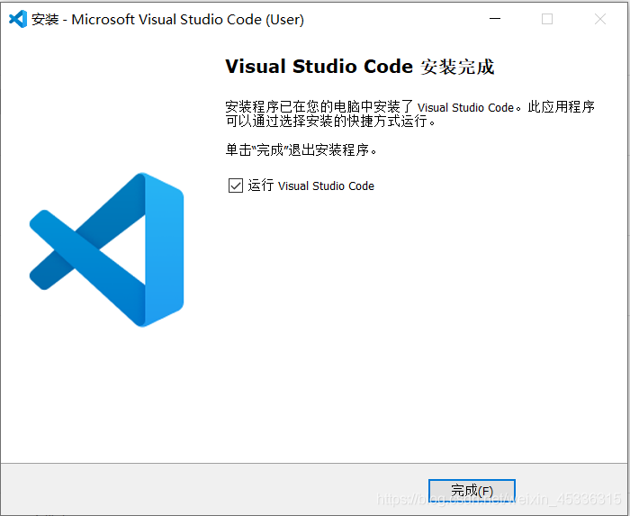Uncheck the 运行 Visual Studio Code checkbox

click(x=236, y=186)
